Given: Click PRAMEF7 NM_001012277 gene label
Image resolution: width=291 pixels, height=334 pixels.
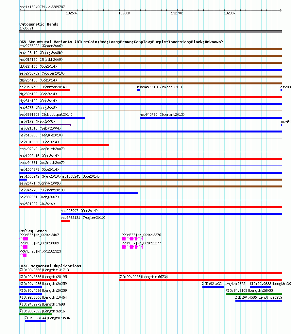Looking at the screenshot, I should click(x=141, y=243).
